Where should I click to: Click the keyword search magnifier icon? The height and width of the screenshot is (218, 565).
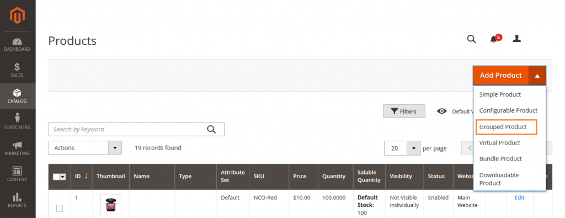coord(211,129)
